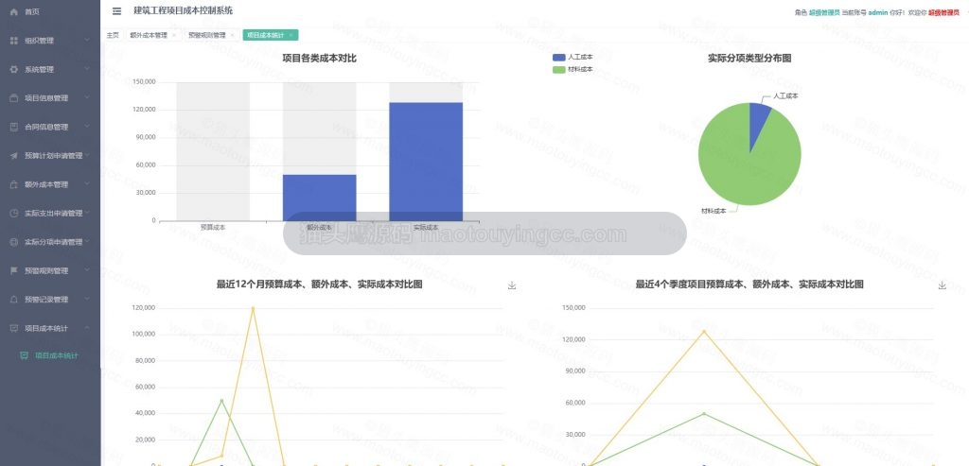Click the 额外成本管理 bag icon
Image resolution: width=969 pixels, height=466 pixels.
tap(13, 184)
